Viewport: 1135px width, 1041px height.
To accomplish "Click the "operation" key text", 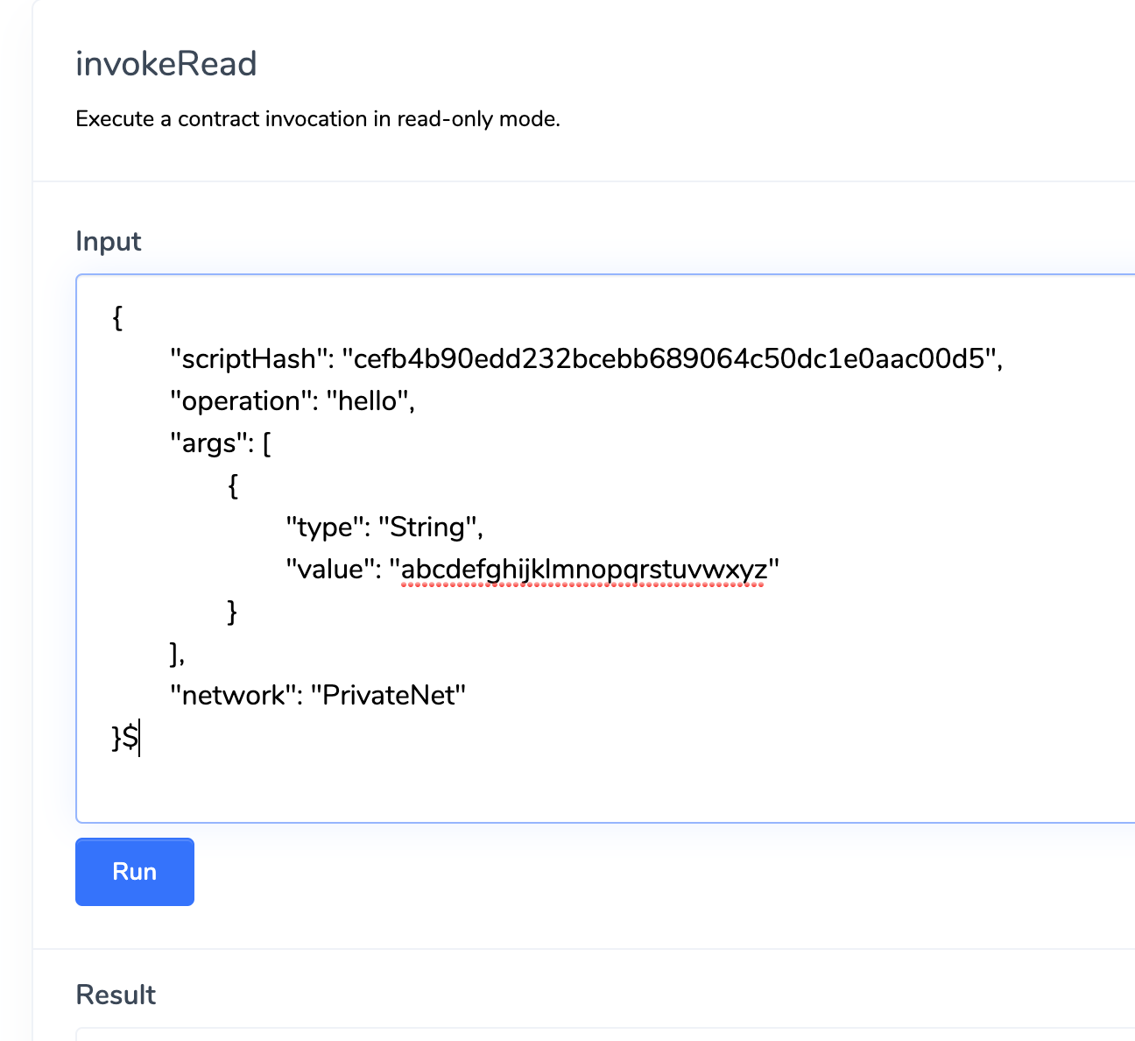I will click(235, 401).
